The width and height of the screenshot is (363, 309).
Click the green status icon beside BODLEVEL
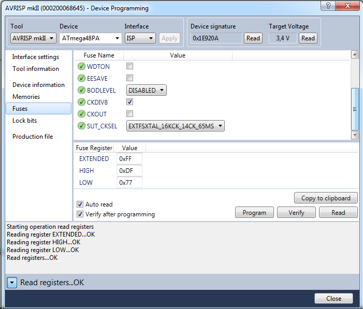point(81,90)
